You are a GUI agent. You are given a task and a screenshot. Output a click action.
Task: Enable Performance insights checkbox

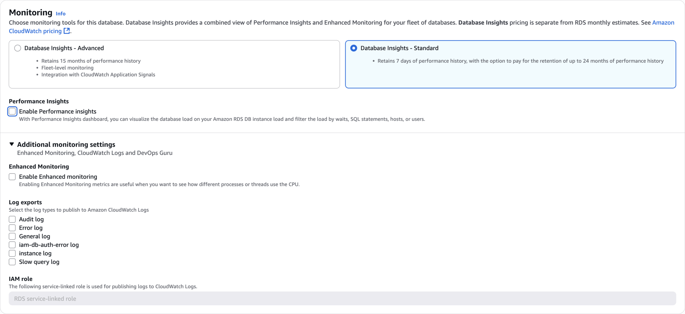(x=12, y=111)
